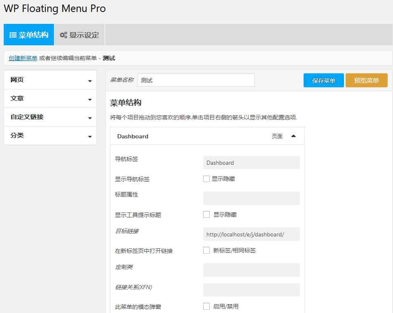Click the 创建新菜单 link

tap(23, 58)
